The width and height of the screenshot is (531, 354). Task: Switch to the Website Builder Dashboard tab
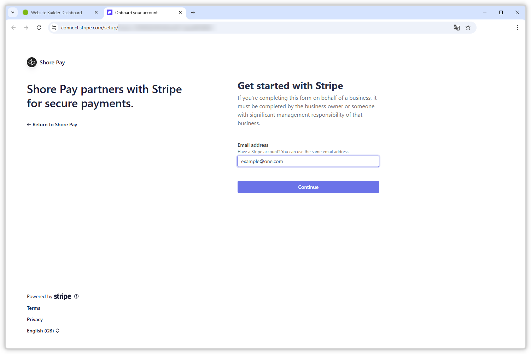coord(57,12)
